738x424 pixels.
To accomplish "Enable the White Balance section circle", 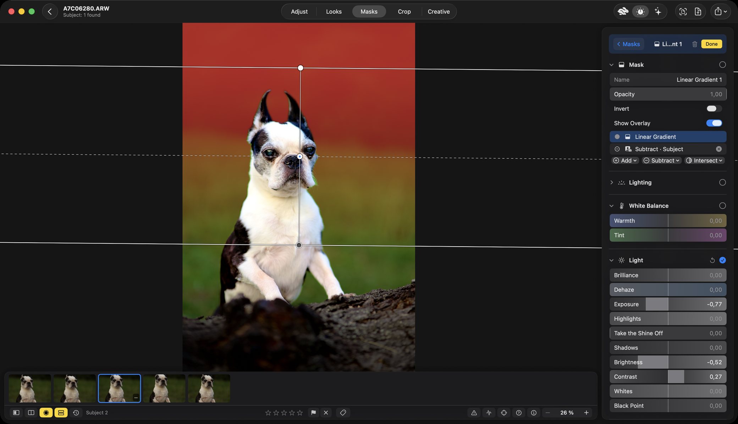I will click(722, 206).
